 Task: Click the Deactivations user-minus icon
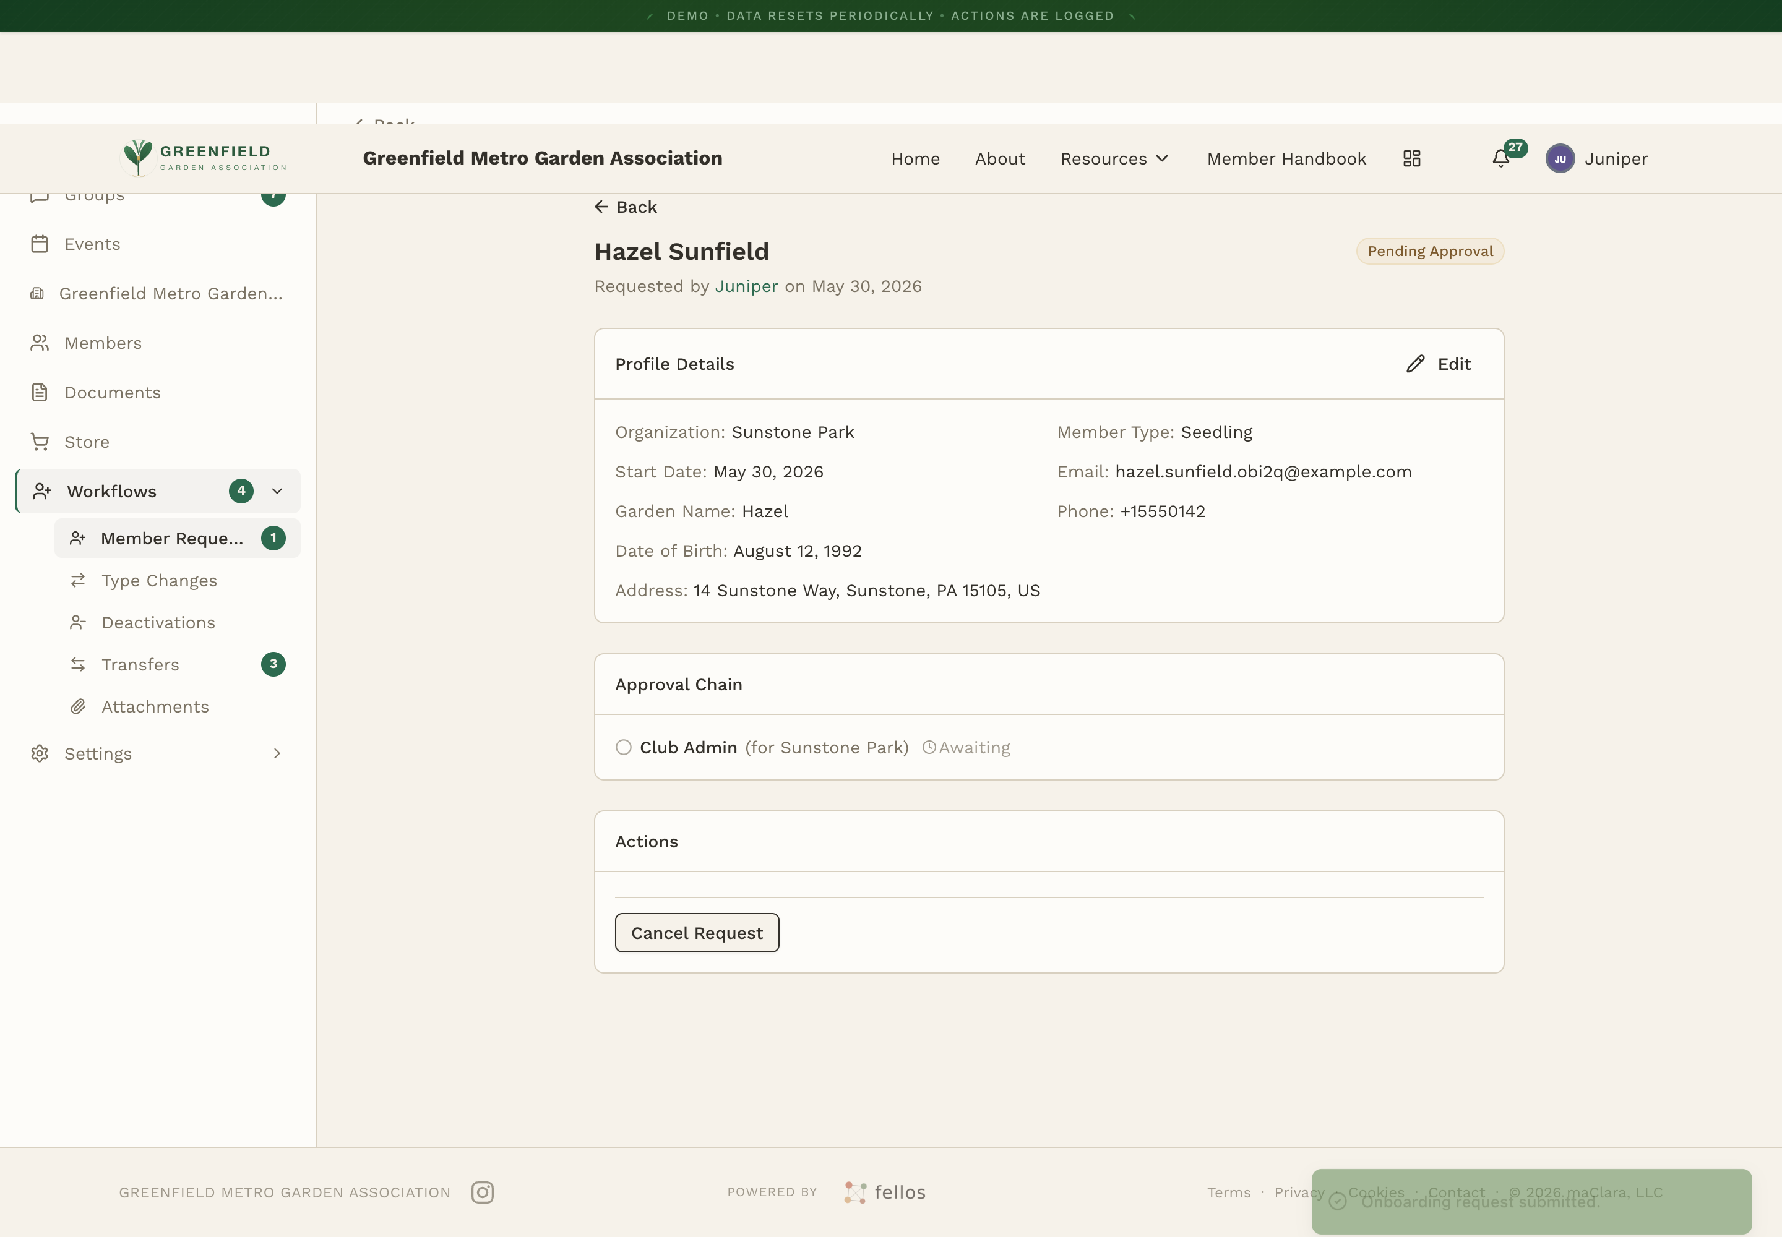click(77, 622)
